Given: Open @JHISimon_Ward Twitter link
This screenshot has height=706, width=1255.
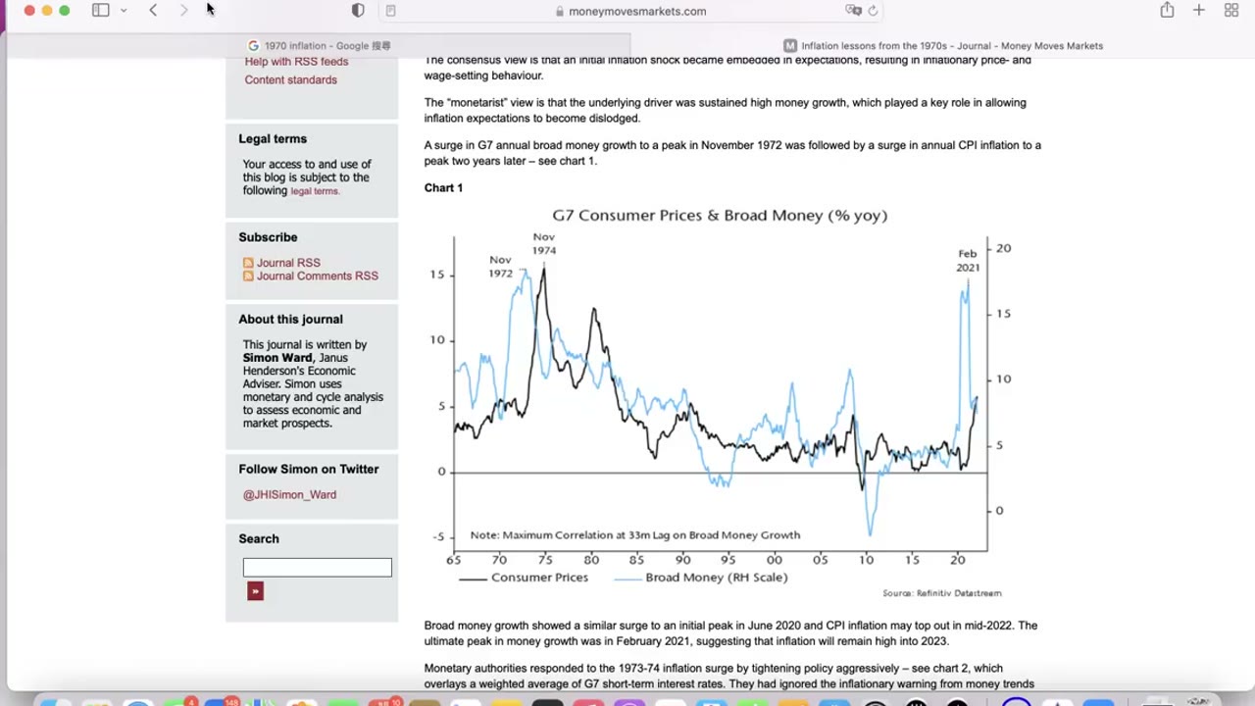Looking at the screenshot, I should coord(289,495).
